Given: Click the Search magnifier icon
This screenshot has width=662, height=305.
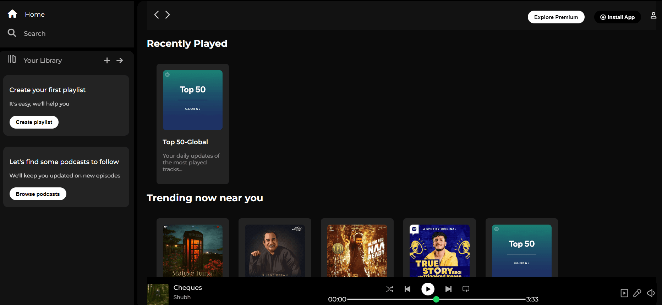Looking at the screenshot, I should coord(12,33).
